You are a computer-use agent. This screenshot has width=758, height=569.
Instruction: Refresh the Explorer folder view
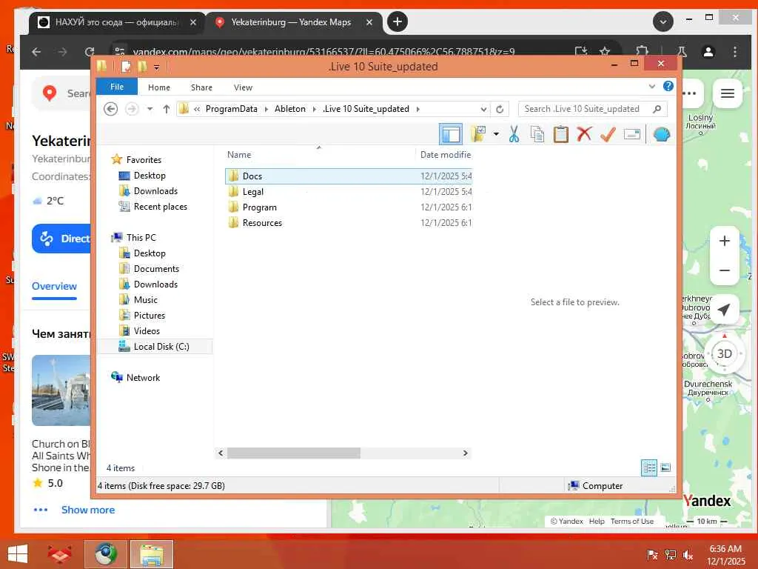(500, 110)
